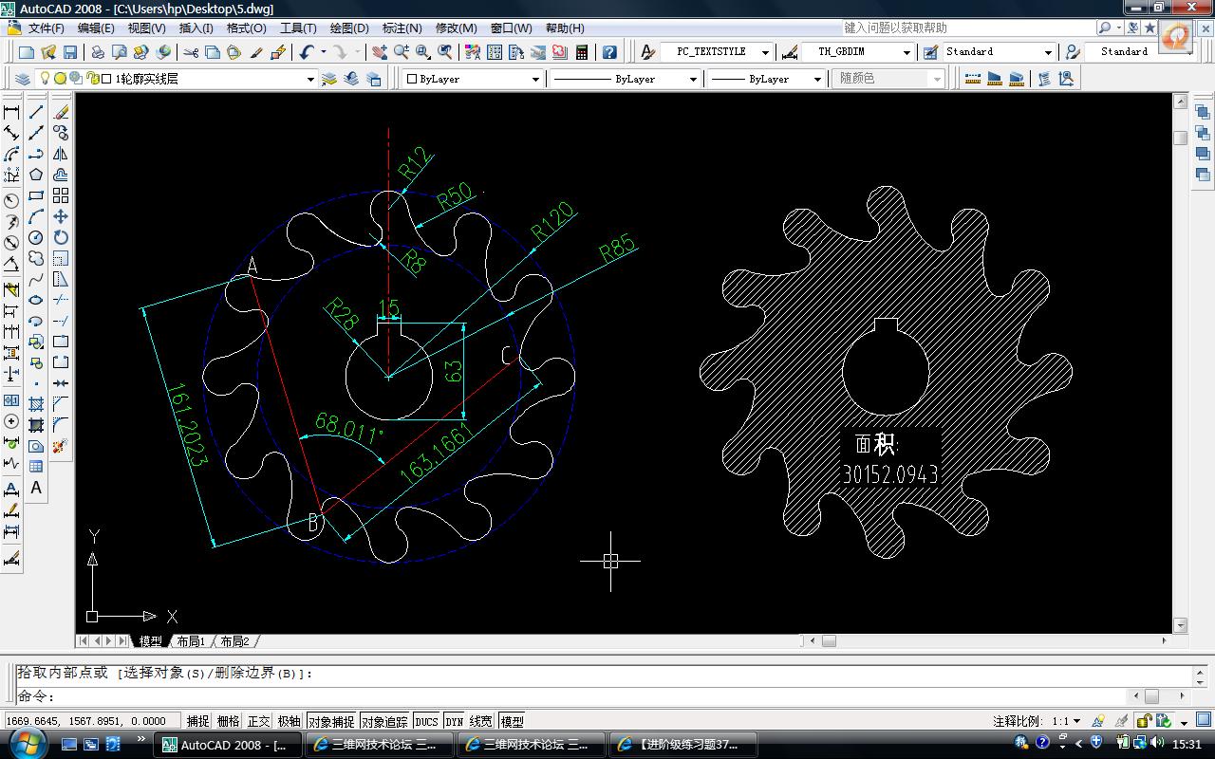
Task: Select the Polygon draw tool
Action: point(36,175)
